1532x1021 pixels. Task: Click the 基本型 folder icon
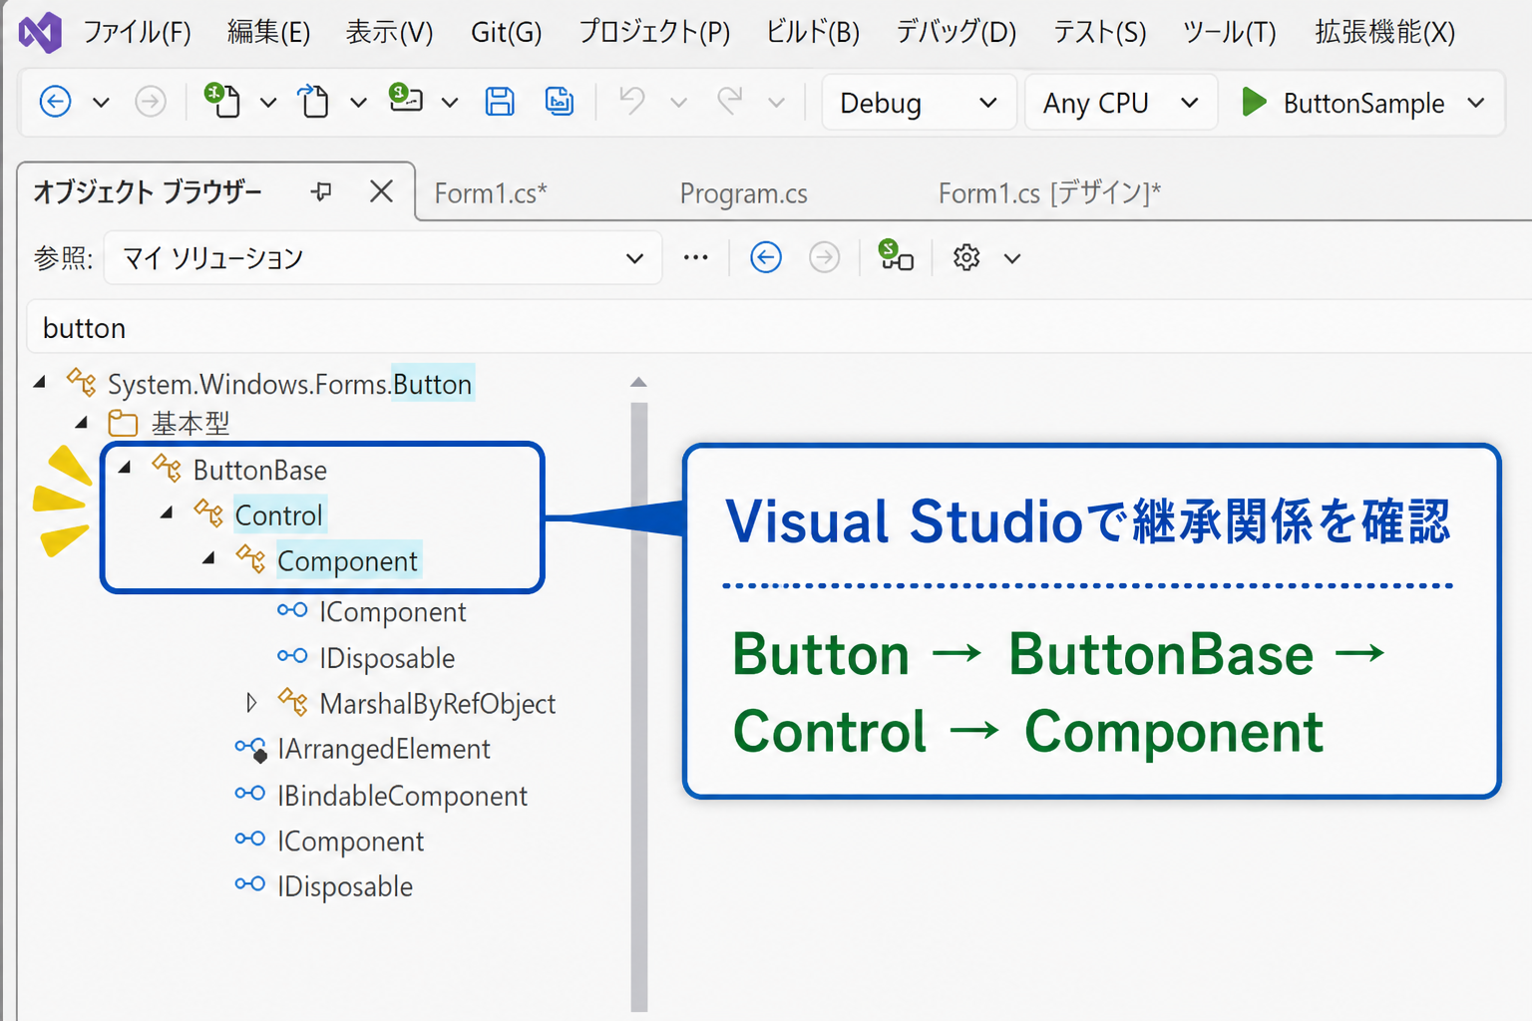coord(123,424)
